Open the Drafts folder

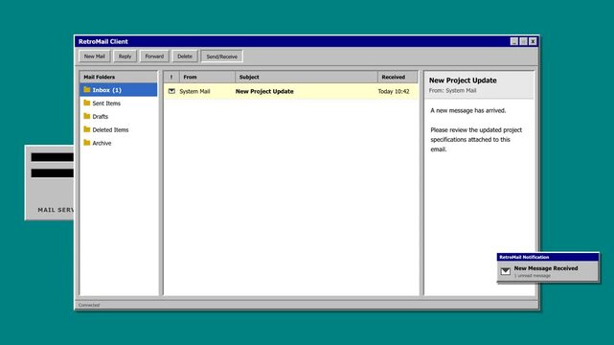click(x=118, y=116)
